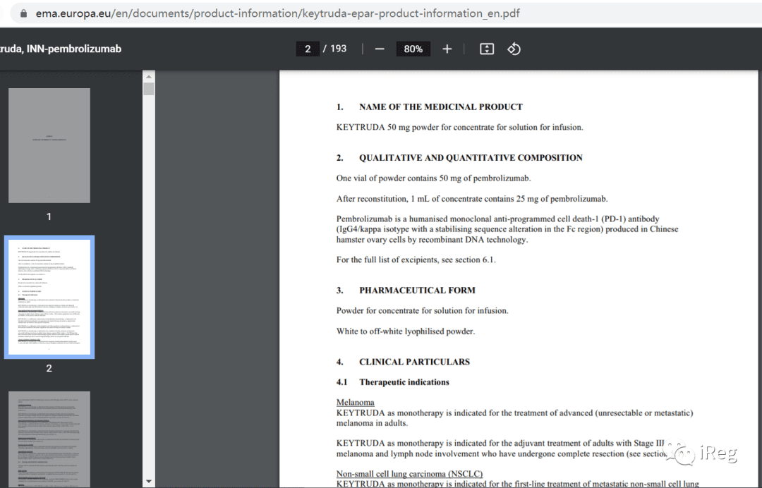The height and width of the screenshot is (488, 762).
Task: Click the Keytruda INN-pembrolizumab document title
Action: [61, 49]
